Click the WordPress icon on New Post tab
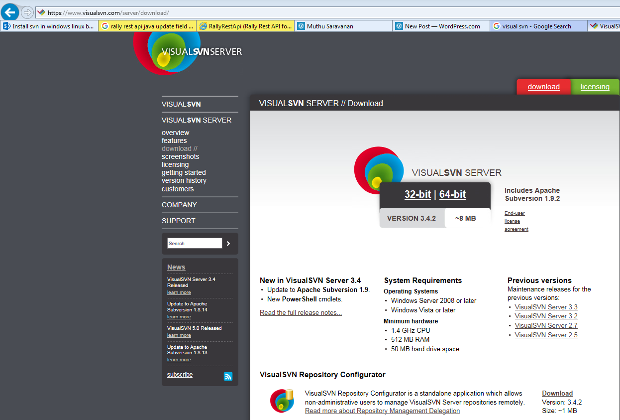The height and width of the screenshot is (420, 620). (x=399, y=26)
